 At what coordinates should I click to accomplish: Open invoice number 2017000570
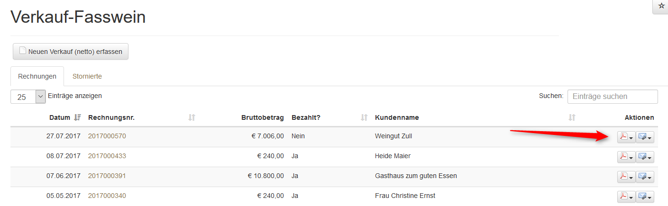pos(107,136)
